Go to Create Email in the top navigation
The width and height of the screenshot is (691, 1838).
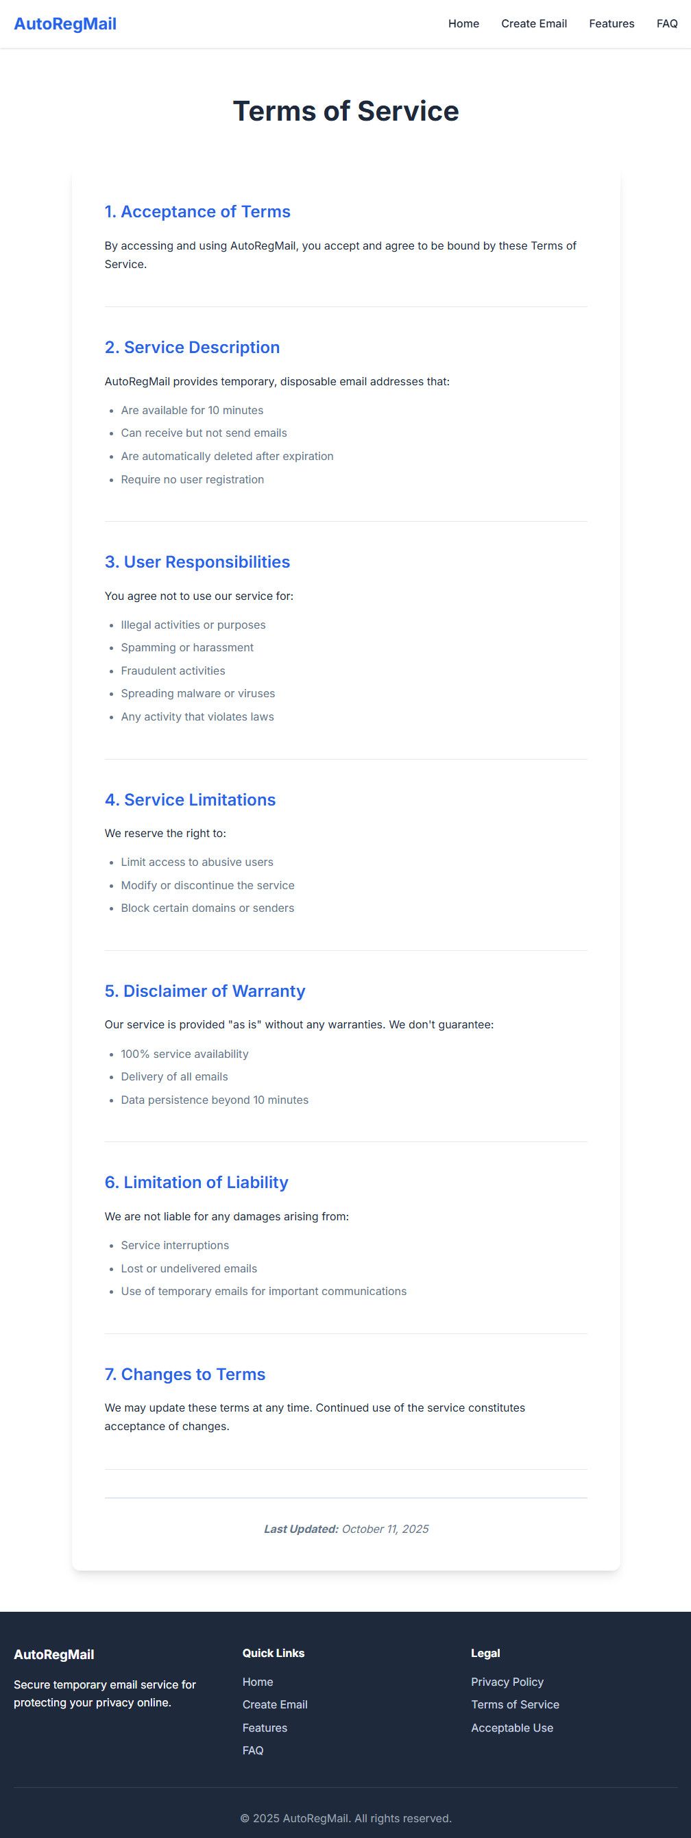coord(533,24)
